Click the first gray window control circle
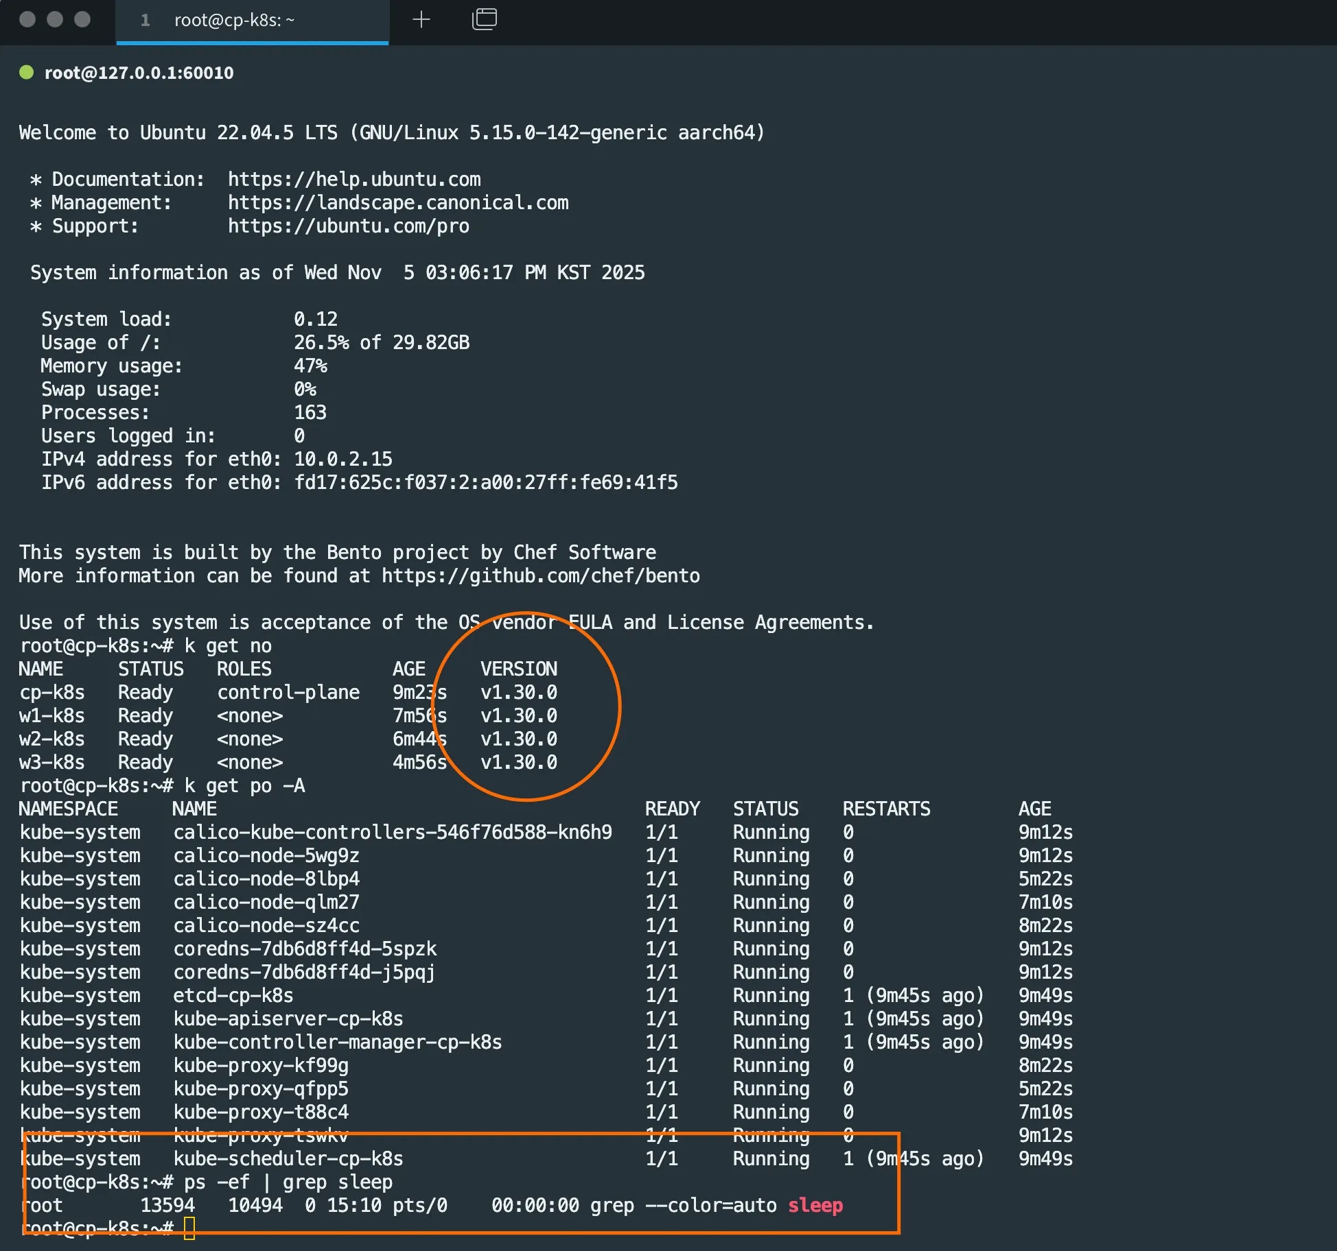Screen dimensions: 1337x1251 (27, 19)
